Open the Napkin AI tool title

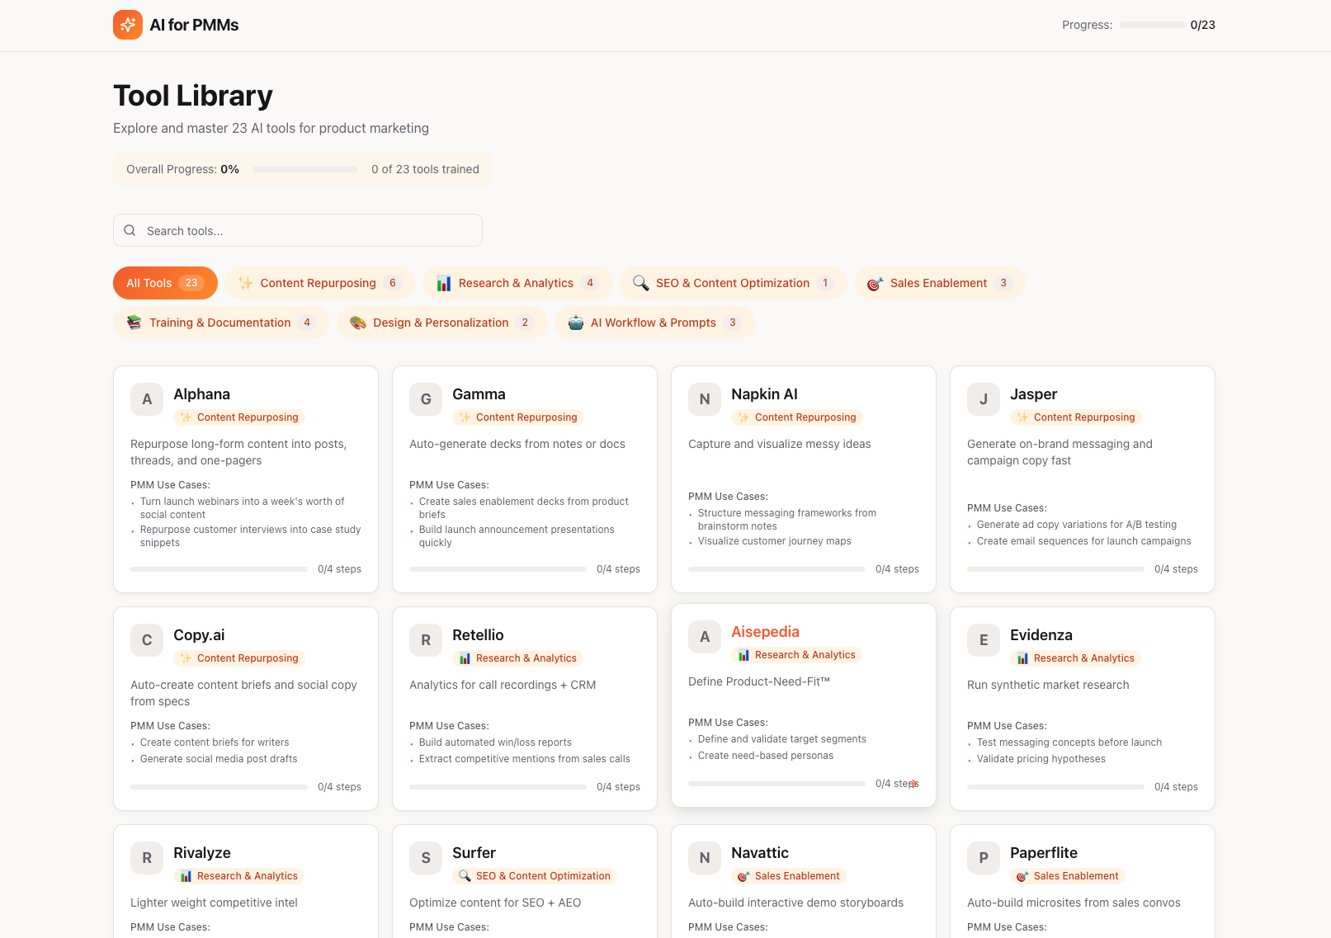point(764,394)
